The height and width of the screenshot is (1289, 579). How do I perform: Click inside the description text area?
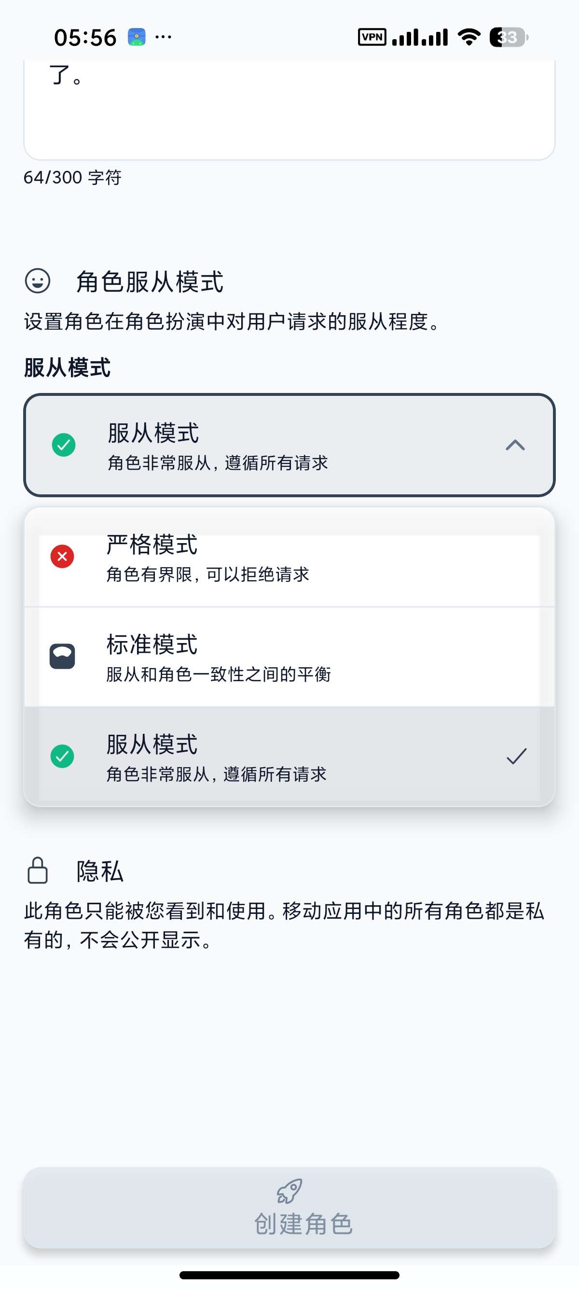[x=289, y=110]
